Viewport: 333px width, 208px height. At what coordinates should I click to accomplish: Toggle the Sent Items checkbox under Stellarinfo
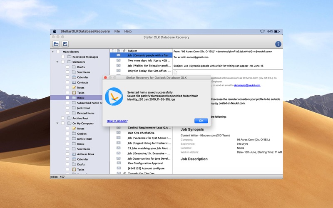pyautogui.click(x=67, y=72)
